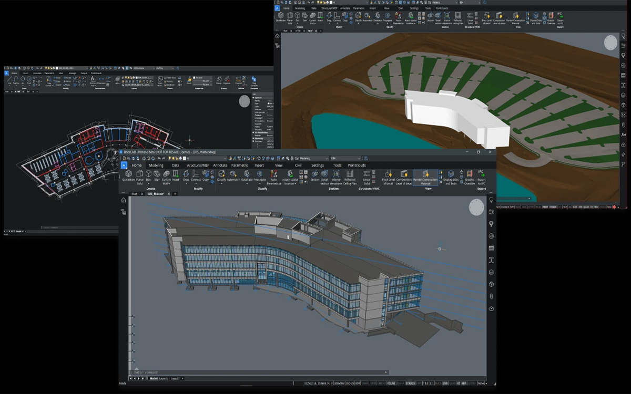
Task: Click the add new drawing tab button
Action: click(x=176, y=194)
